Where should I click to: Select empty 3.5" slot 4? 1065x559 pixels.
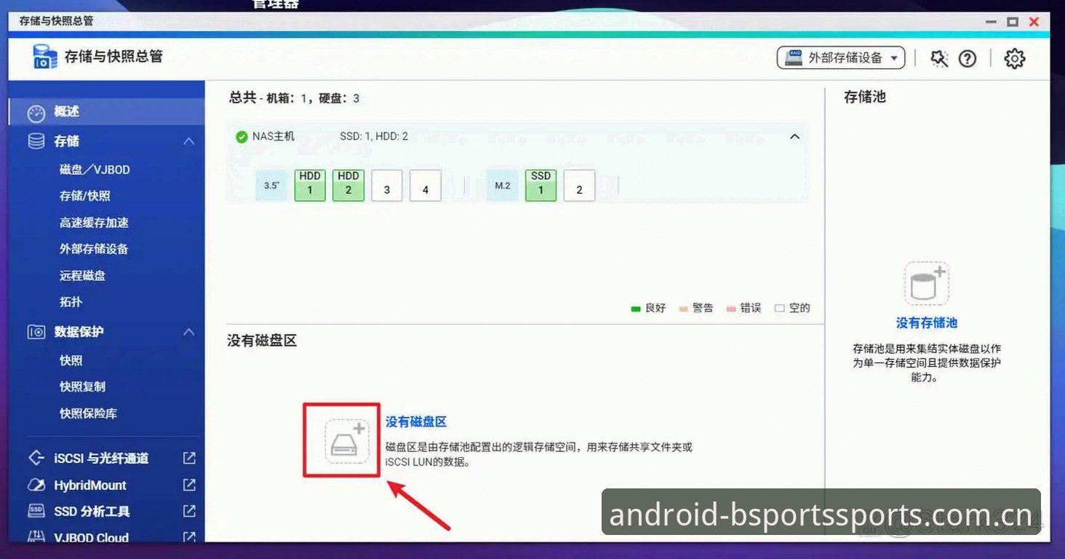tap(426, 186)
